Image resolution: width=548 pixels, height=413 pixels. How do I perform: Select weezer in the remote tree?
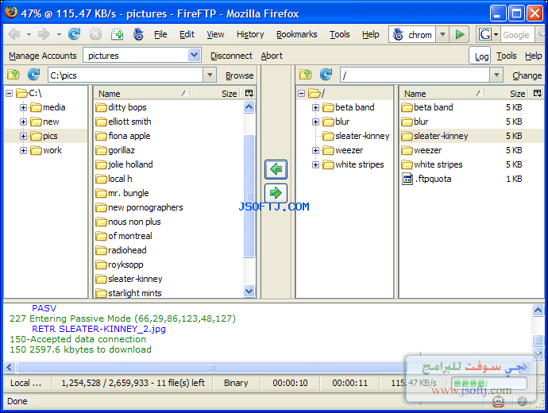click(x=349, y=151)
